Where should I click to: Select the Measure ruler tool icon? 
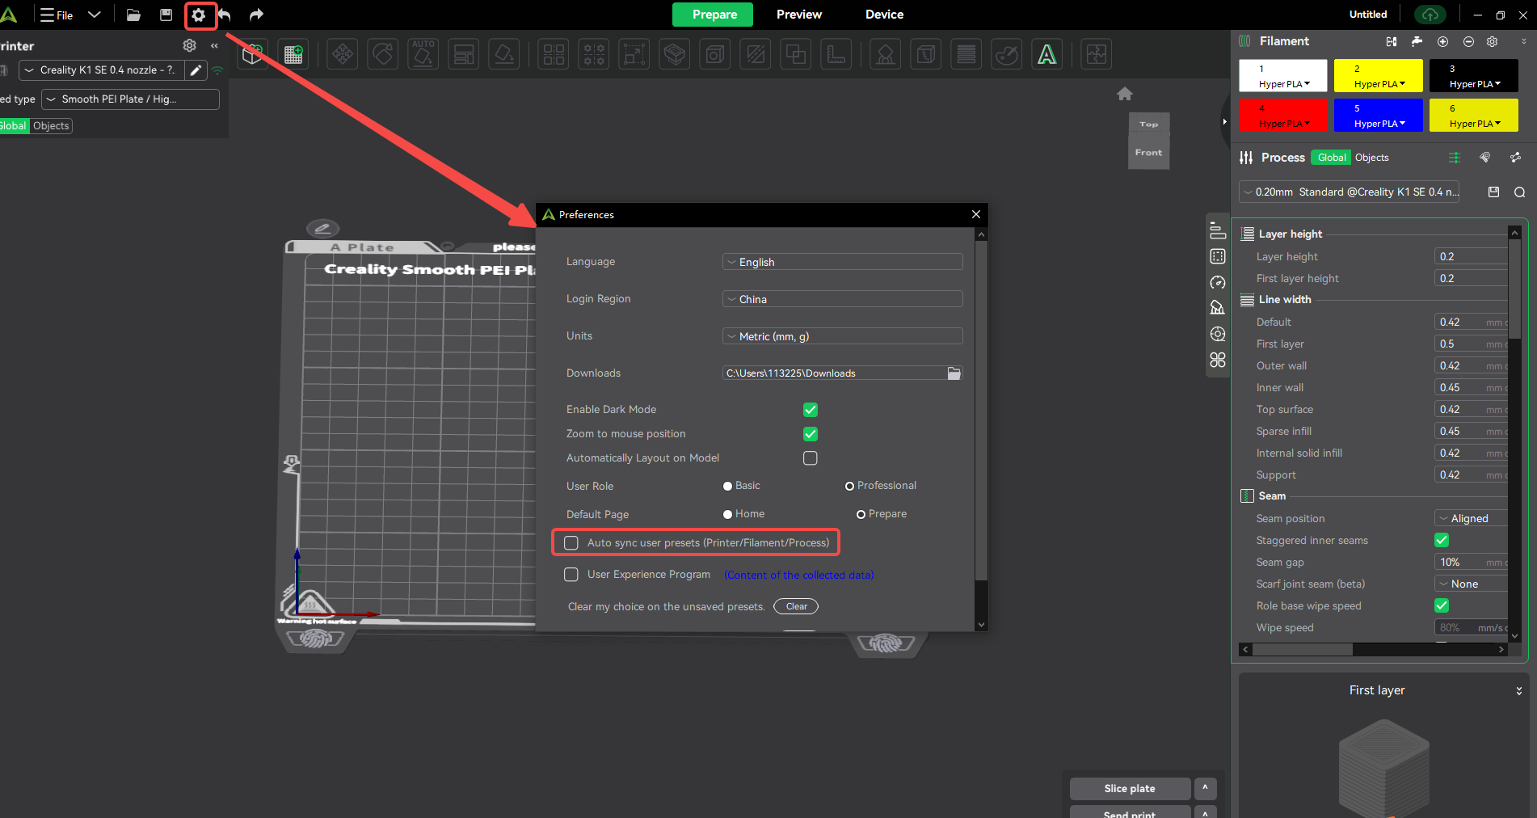(836, 54)
